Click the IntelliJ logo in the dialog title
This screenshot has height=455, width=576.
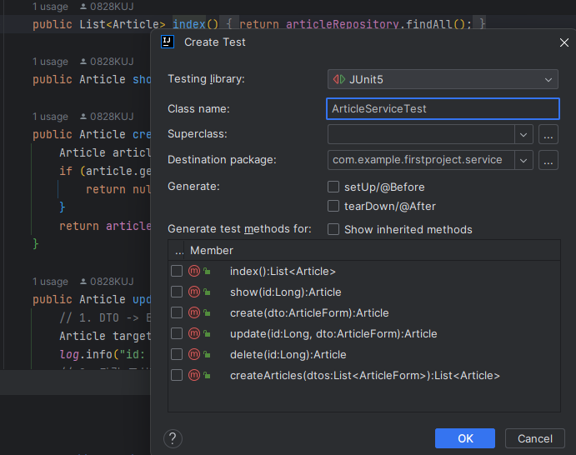(168, 42)
